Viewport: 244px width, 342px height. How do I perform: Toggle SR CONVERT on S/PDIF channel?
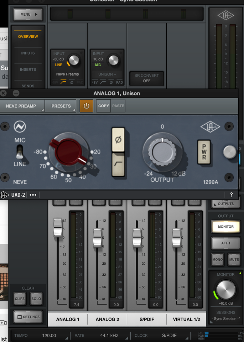click(146, 78)
